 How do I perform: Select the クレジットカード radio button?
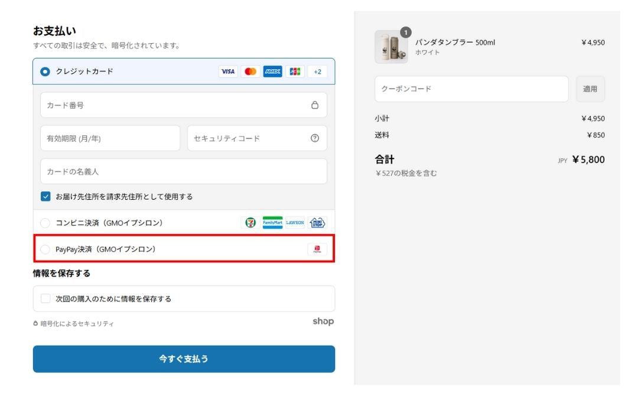pos(45,72)
